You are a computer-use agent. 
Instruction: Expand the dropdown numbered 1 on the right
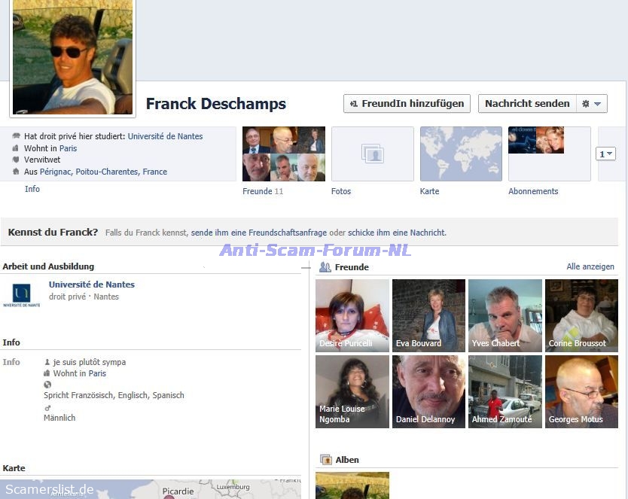tap(605, 154)
